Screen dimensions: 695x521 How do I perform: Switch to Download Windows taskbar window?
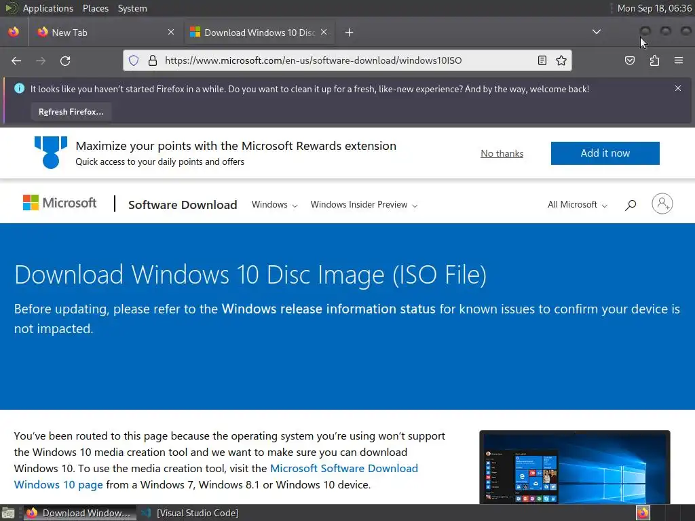pyautogui.click(x=80, y=513)
